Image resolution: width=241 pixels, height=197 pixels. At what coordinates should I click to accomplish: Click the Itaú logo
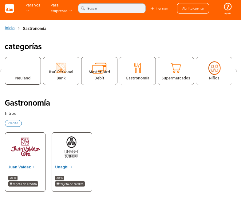point(10,10)
